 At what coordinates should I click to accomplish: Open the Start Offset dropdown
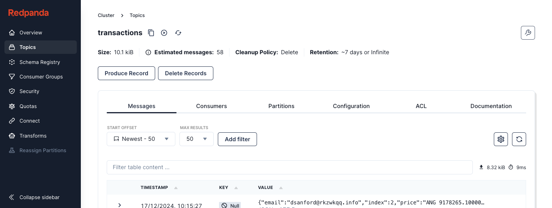tap(141, 139)
